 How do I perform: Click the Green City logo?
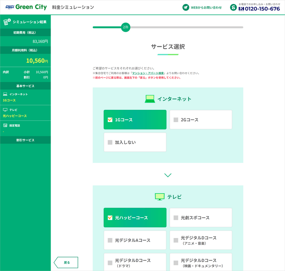click(x=26, y=7)
